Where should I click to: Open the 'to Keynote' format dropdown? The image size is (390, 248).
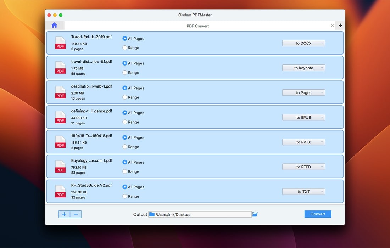(x=304, y=68)
